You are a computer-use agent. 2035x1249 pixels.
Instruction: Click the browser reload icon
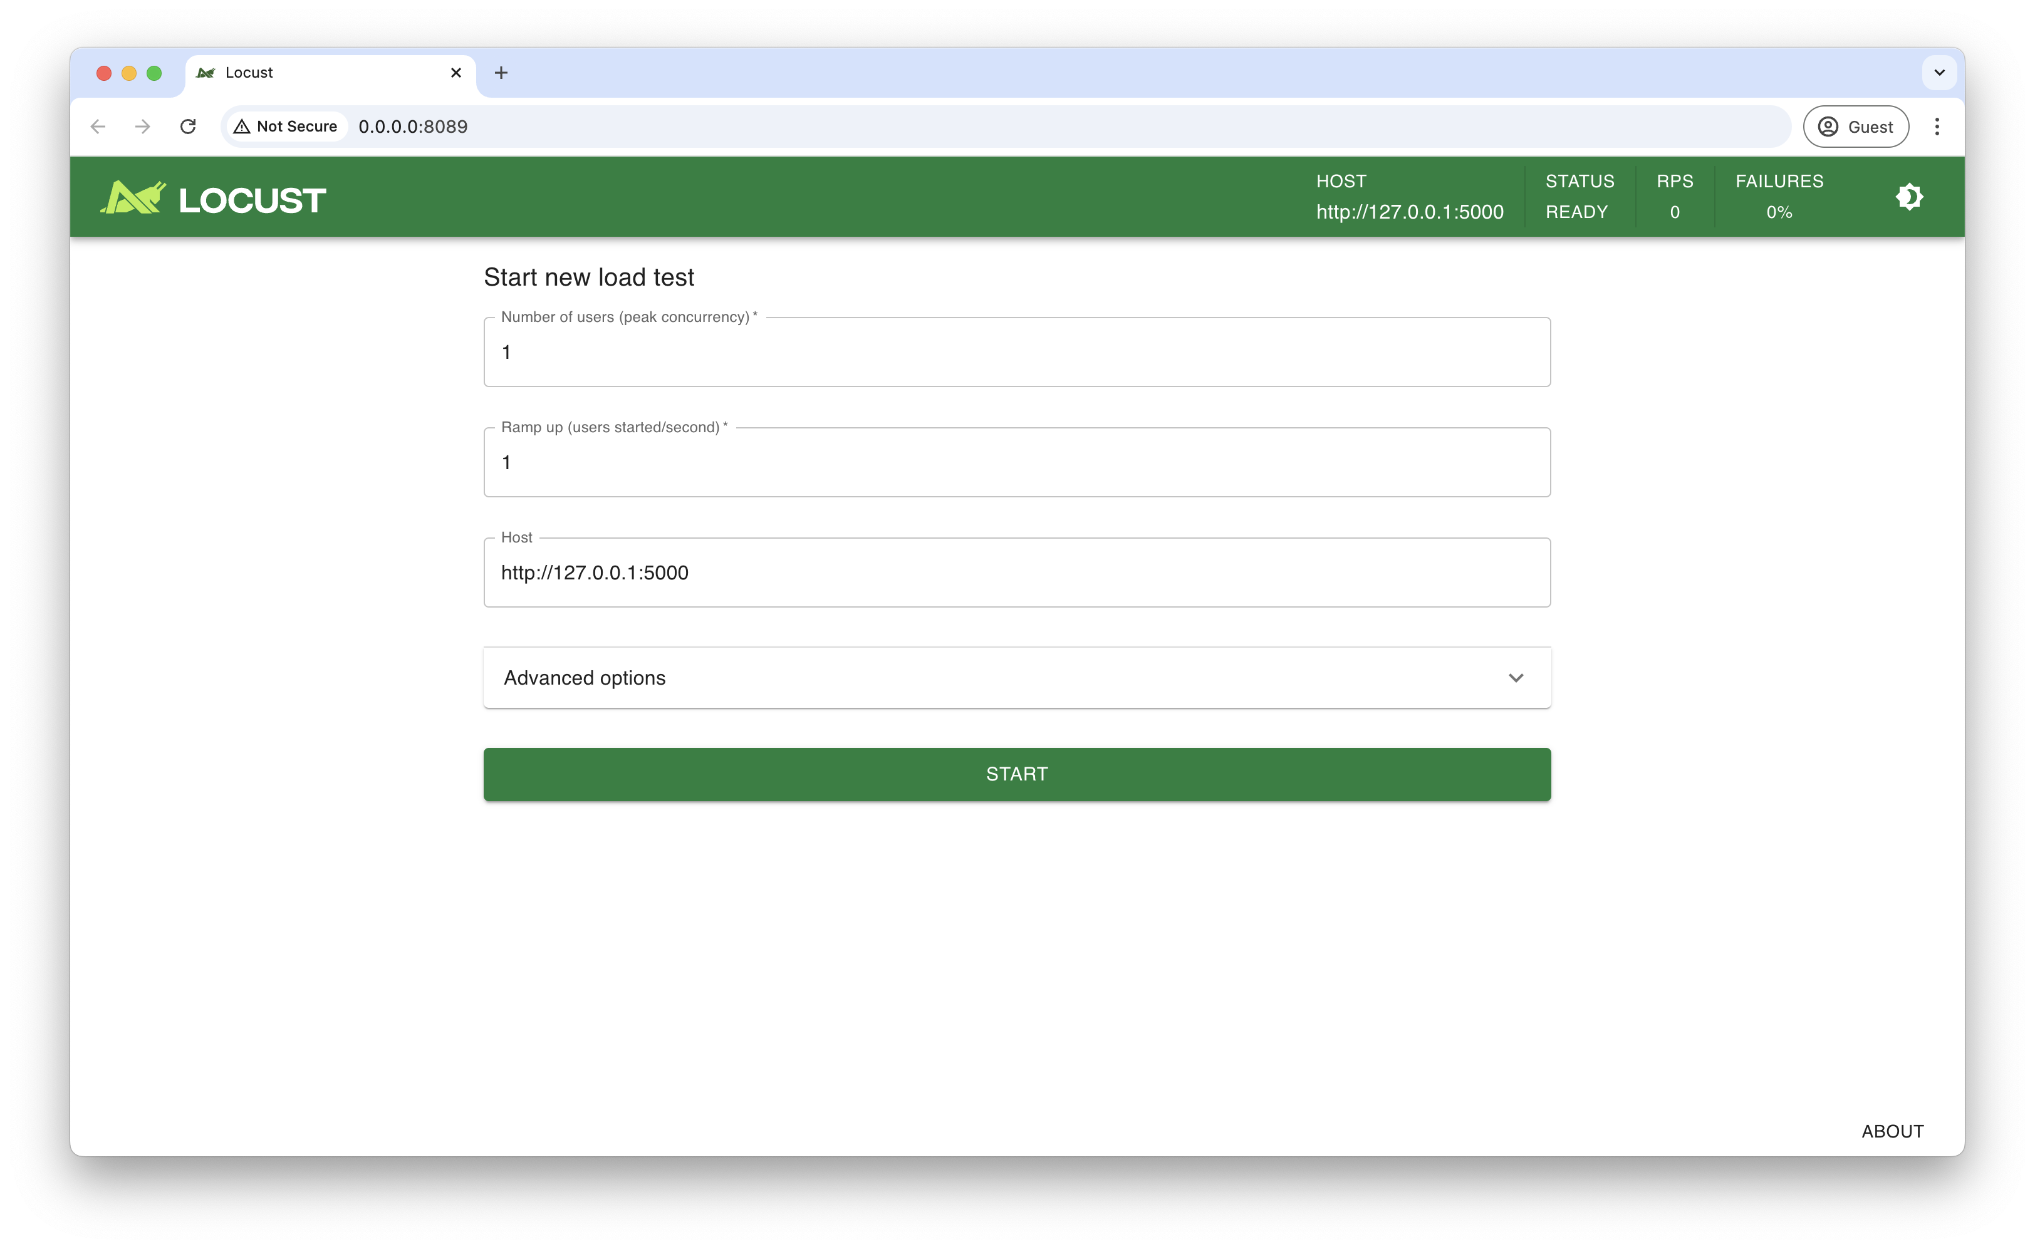(x=189, y=127)
